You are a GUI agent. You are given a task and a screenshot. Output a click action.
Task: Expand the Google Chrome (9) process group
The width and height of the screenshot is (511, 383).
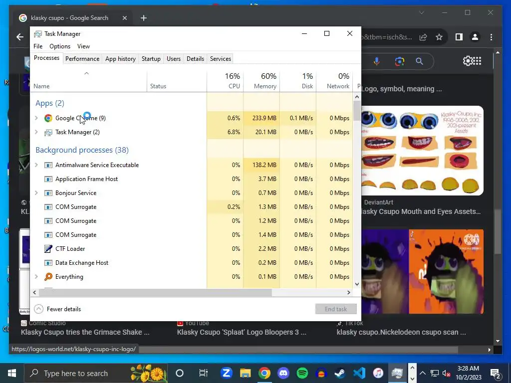[36, 118]
